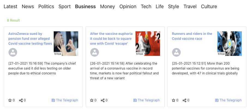Share the Covid vaccine race article
Screen dimensions: 250x112
click(184, 100)
